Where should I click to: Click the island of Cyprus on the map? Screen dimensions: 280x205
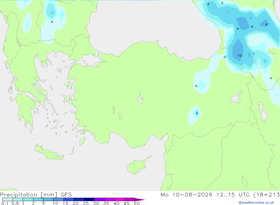(137, 166)
